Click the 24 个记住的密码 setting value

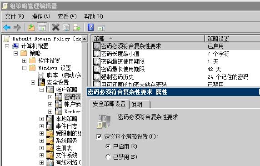[x=228, y=77]
